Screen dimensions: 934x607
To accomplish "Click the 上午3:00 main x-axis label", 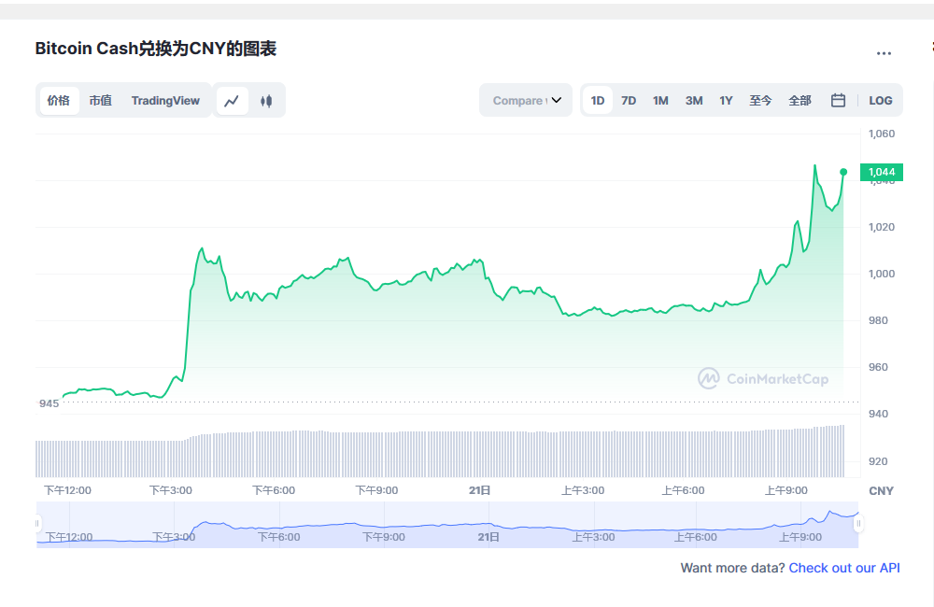I will click(583, 490).
